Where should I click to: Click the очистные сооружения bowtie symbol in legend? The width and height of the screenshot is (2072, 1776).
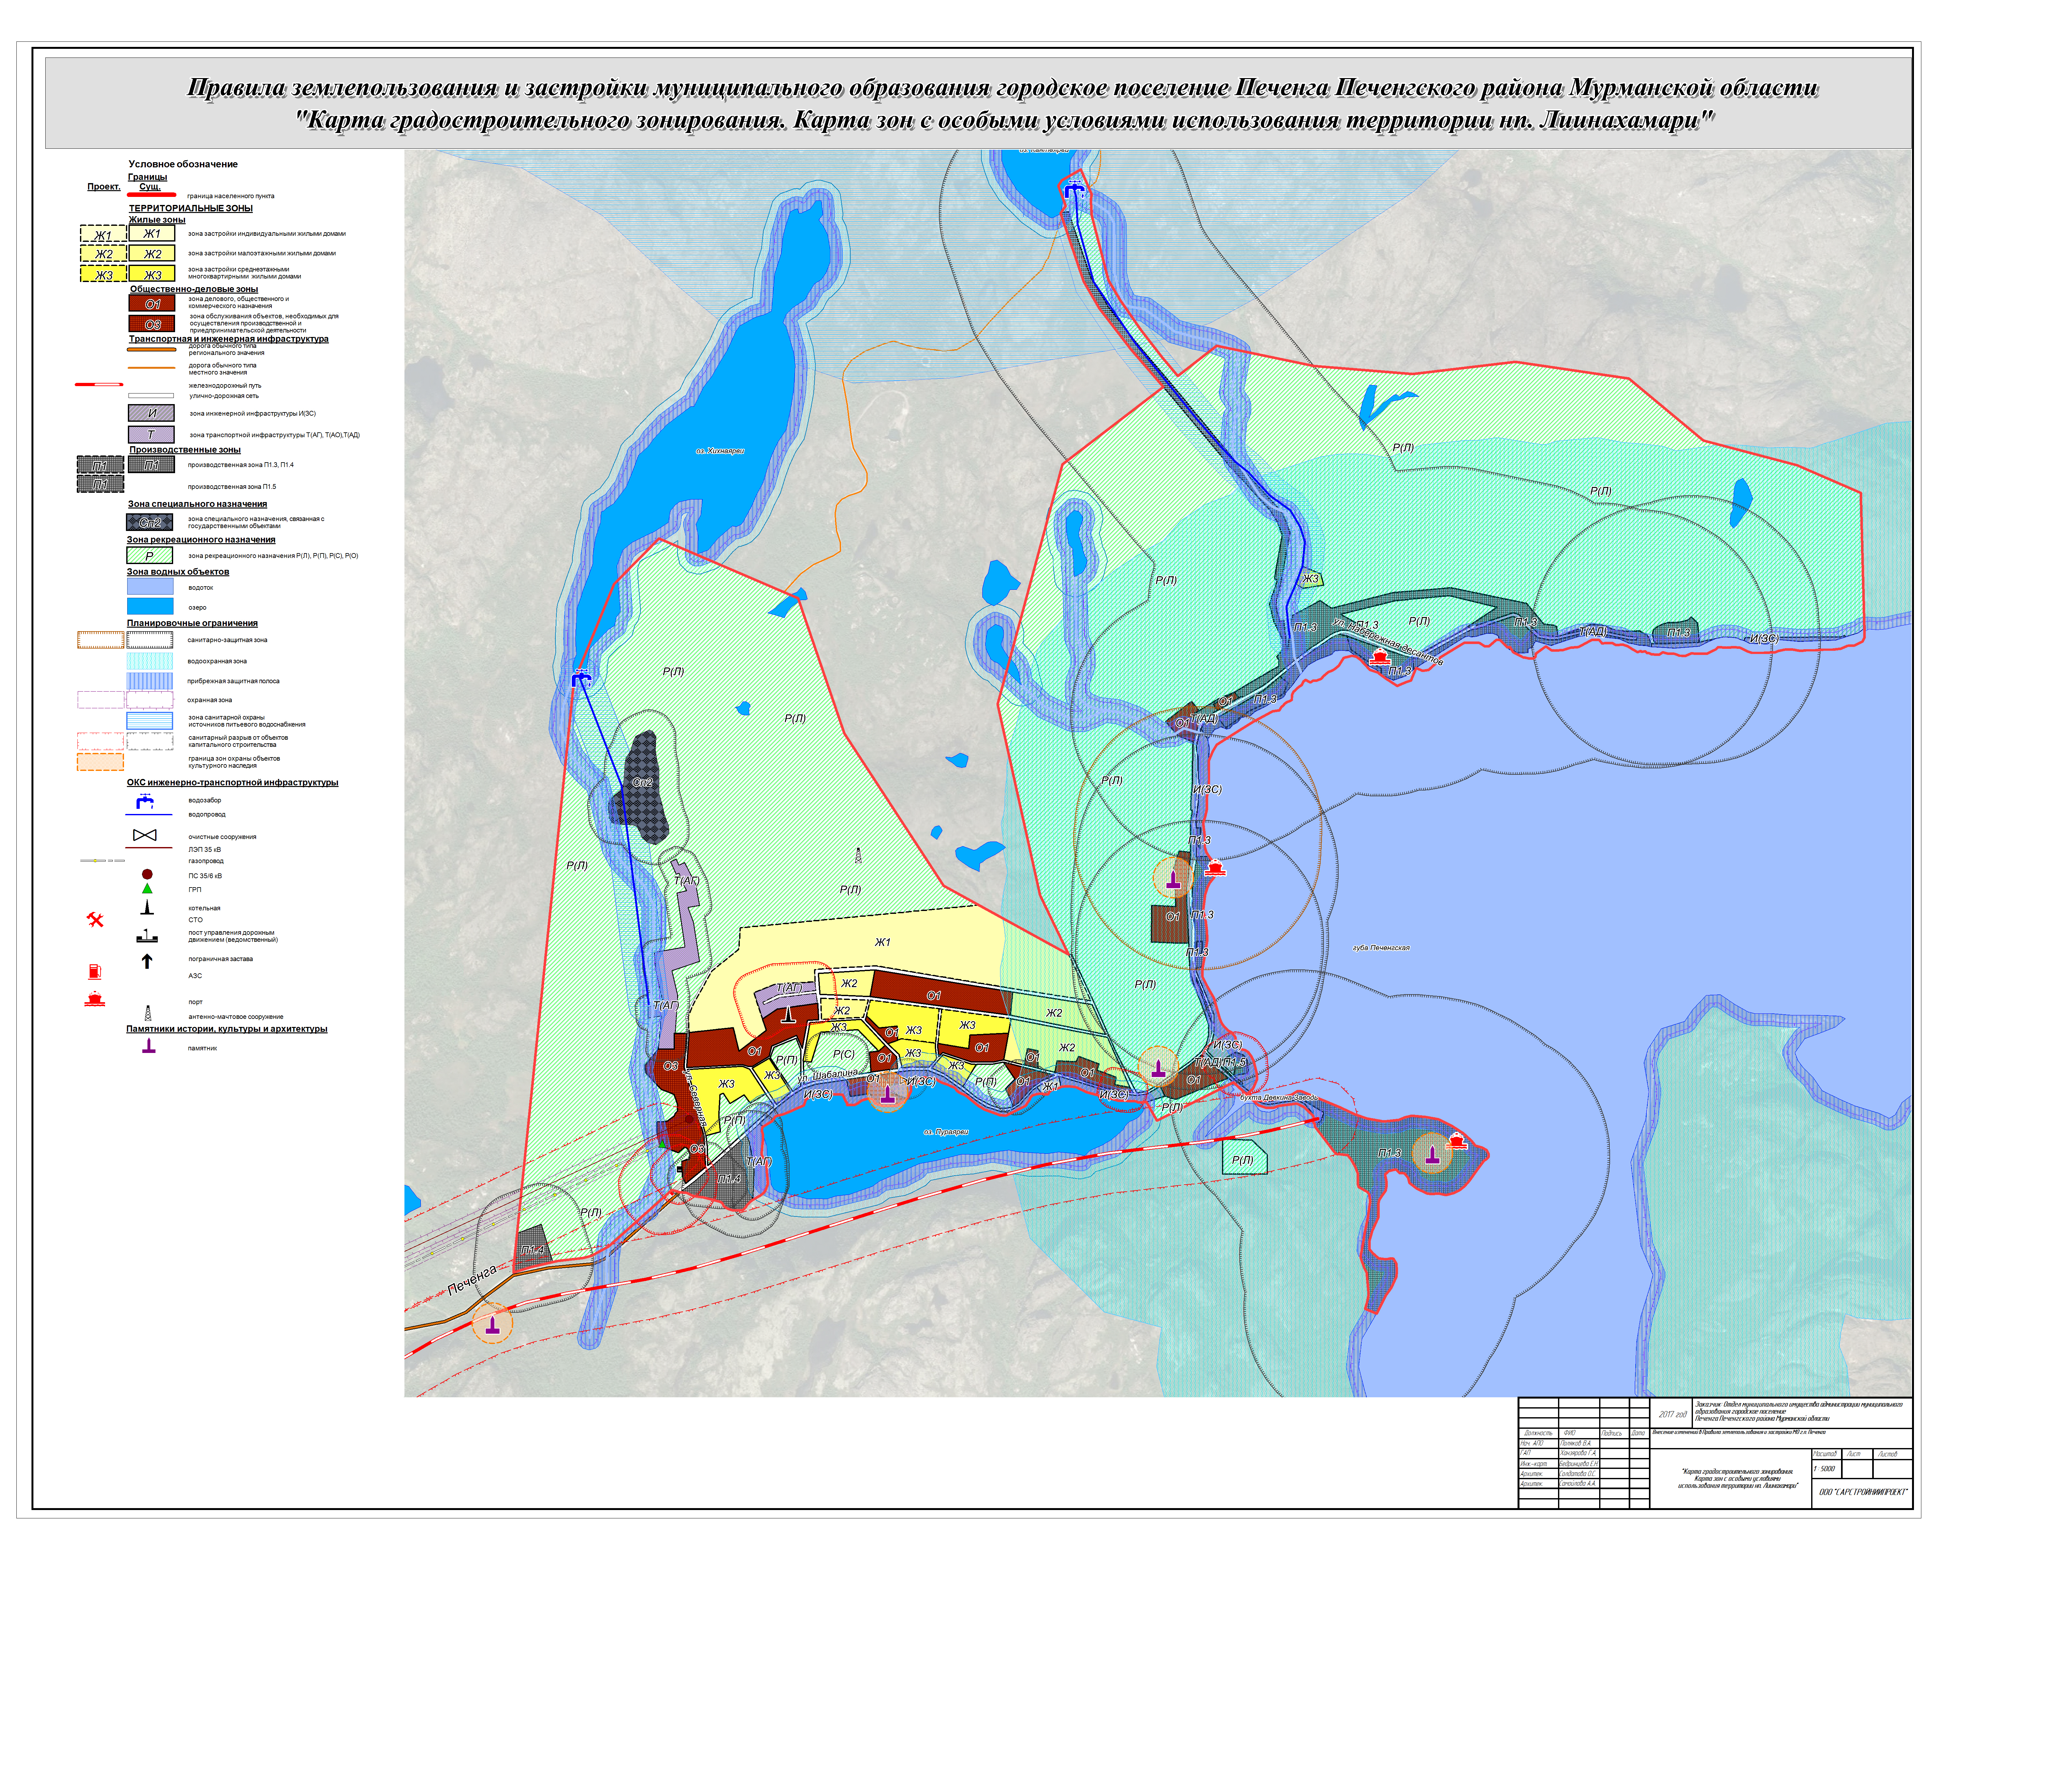145,835
